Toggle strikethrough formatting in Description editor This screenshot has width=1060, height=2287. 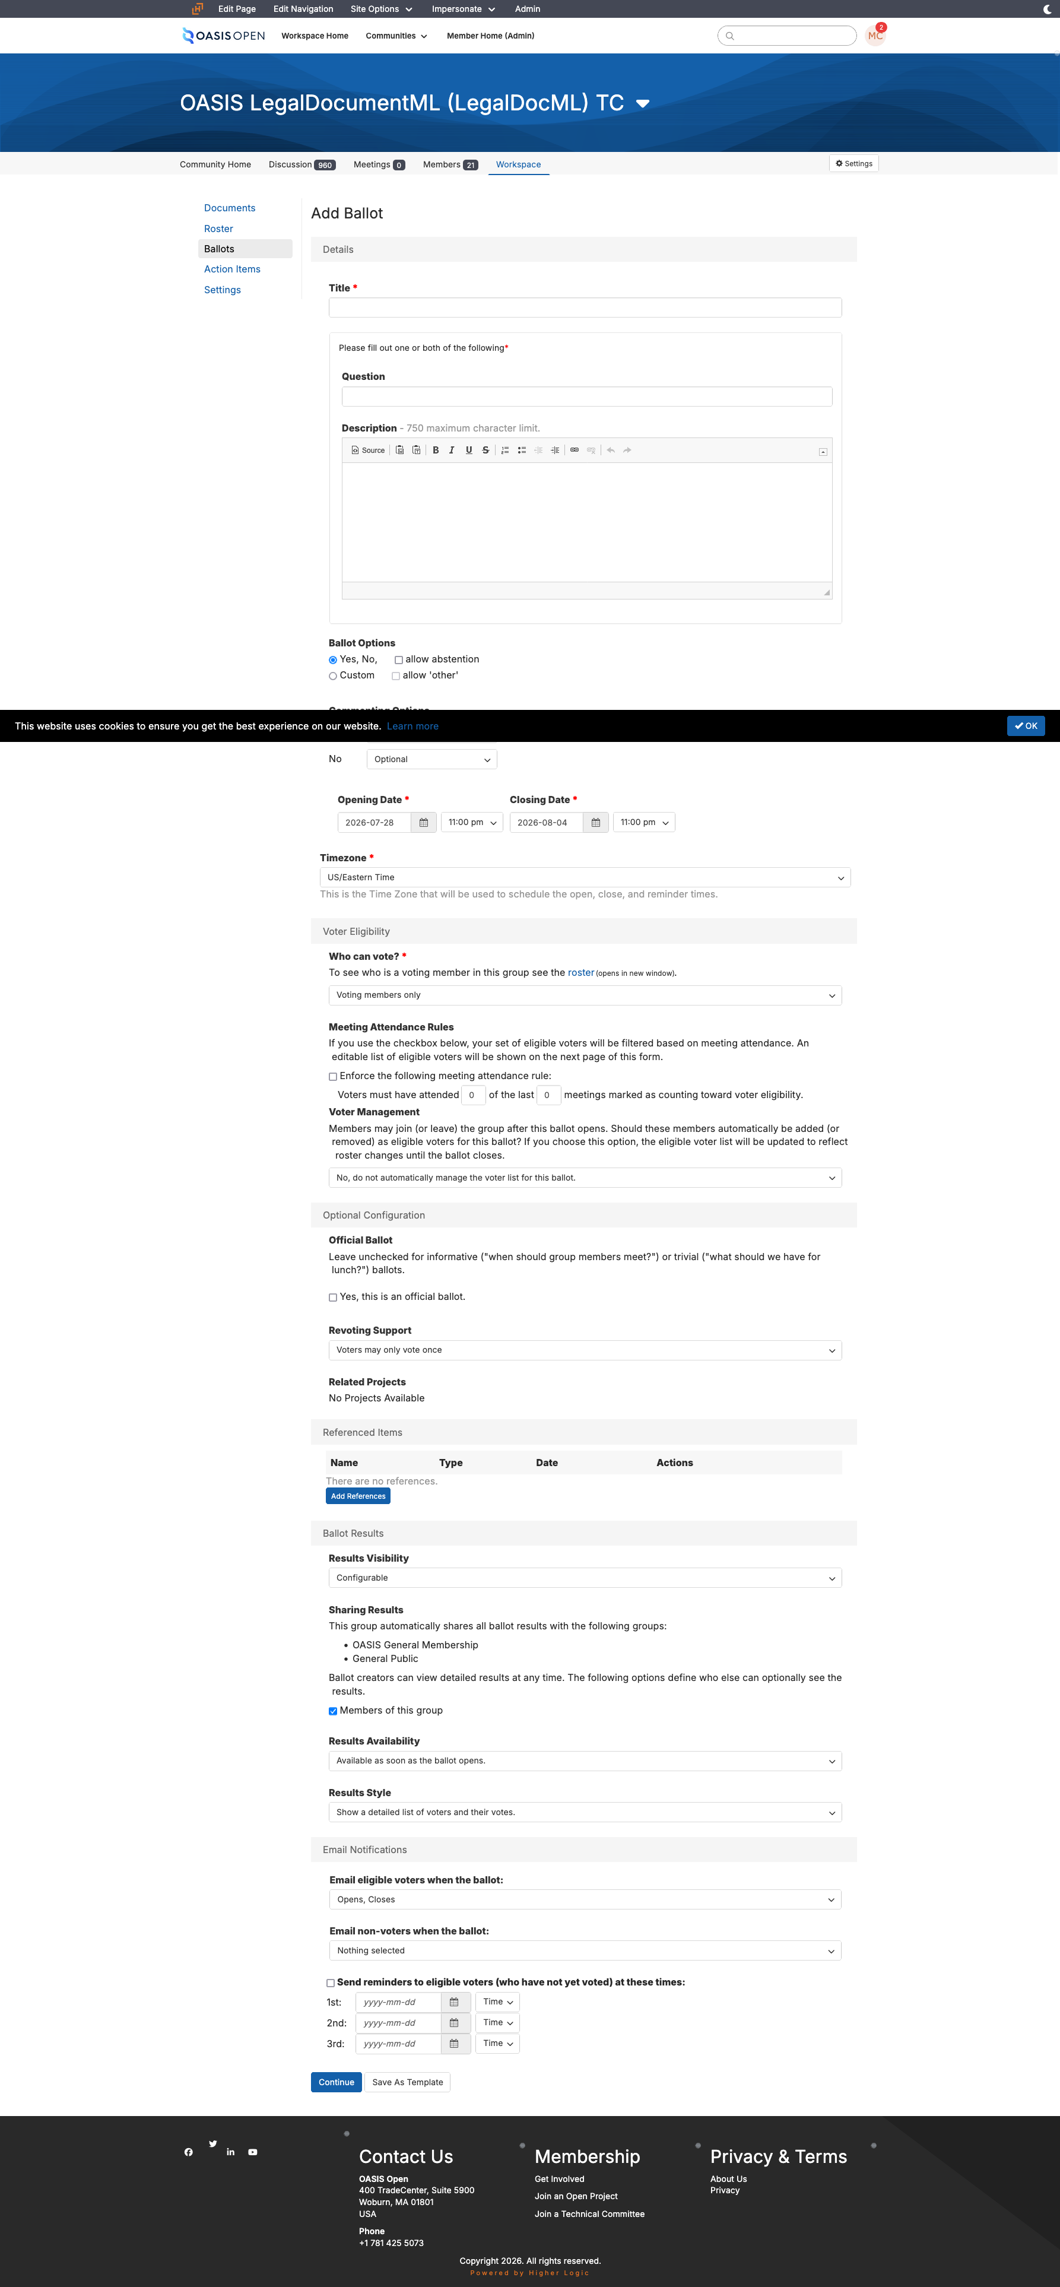(x=485, y=450)
